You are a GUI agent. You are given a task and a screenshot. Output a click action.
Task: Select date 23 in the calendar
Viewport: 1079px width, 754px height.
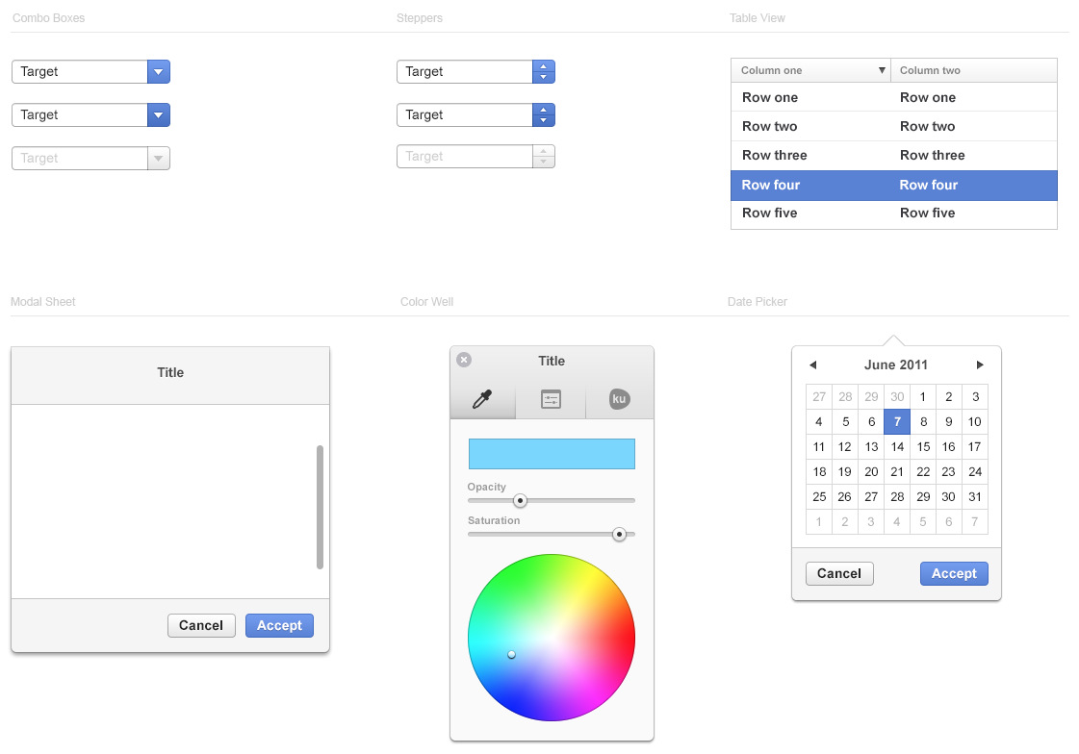click(x=949, y=471)
